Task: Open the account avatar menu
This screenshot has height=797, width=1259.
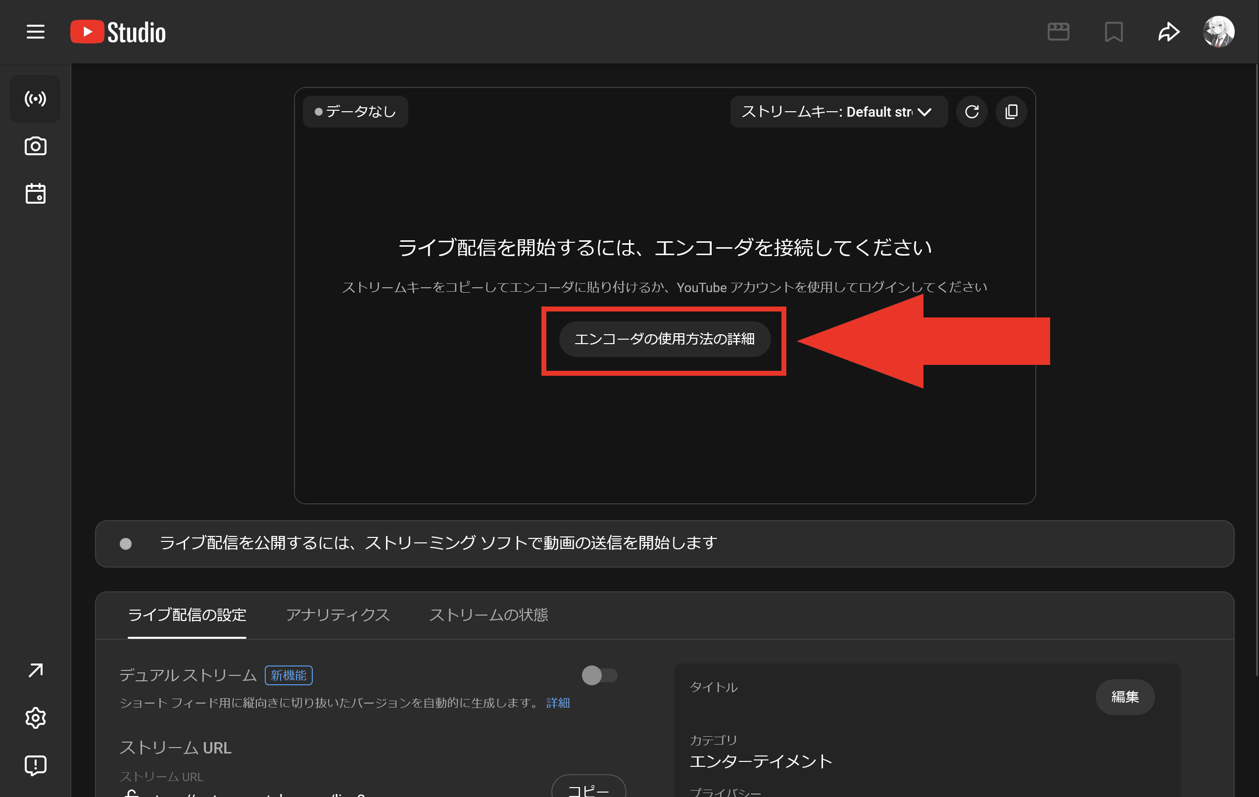Action: tap(1219, 32)
